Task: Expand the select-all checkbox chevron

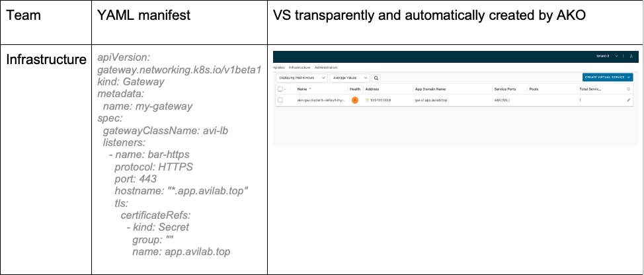Action: [286, 89]
